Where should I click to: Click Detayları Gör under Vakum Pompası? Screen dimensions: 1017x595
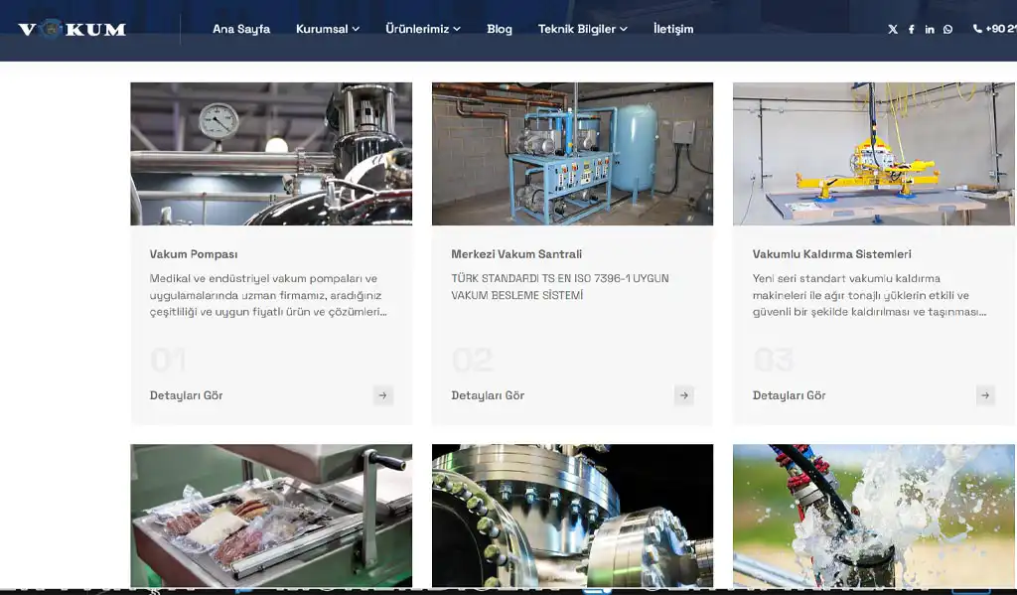(187, 395)
